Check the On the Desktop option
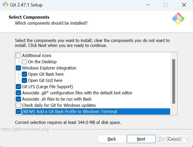 point(24,62)
